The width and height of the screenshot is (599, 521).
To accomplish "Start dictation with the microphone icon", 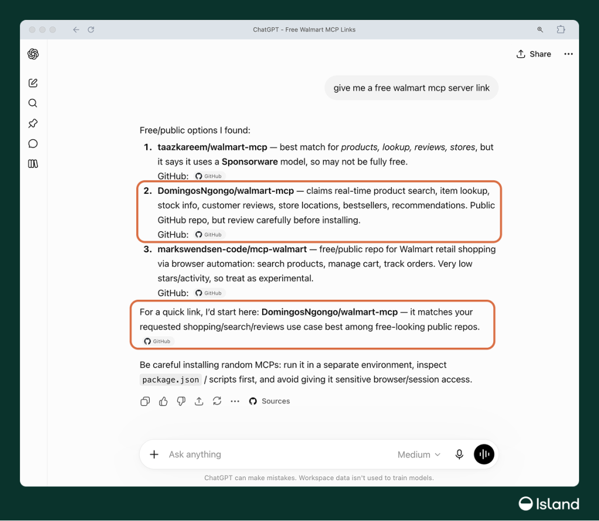I will pos(459,454).
